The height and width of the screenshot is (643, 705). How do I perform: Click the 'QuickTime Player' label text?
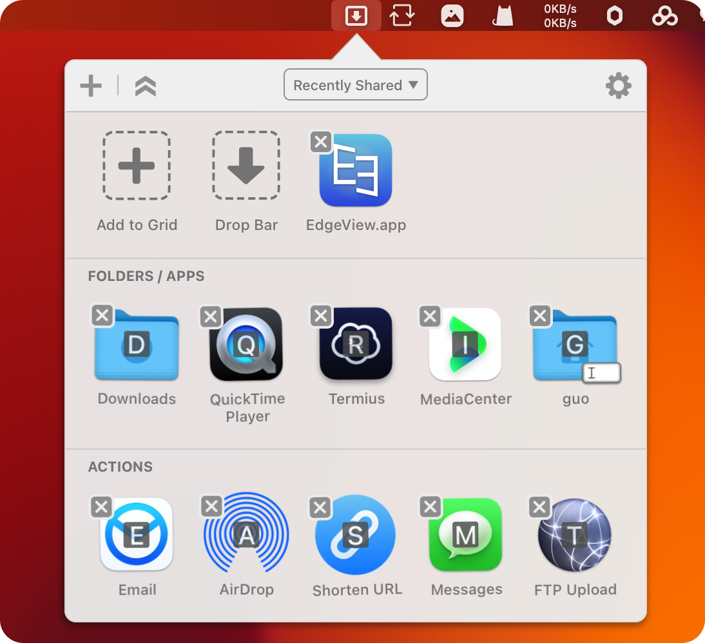click(x=247, y=407)
